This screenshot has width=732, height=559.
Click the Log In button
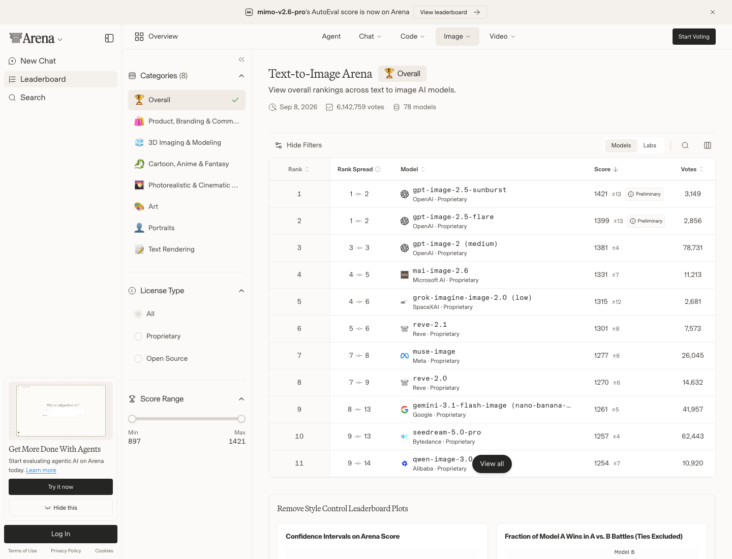pos(61,534)
